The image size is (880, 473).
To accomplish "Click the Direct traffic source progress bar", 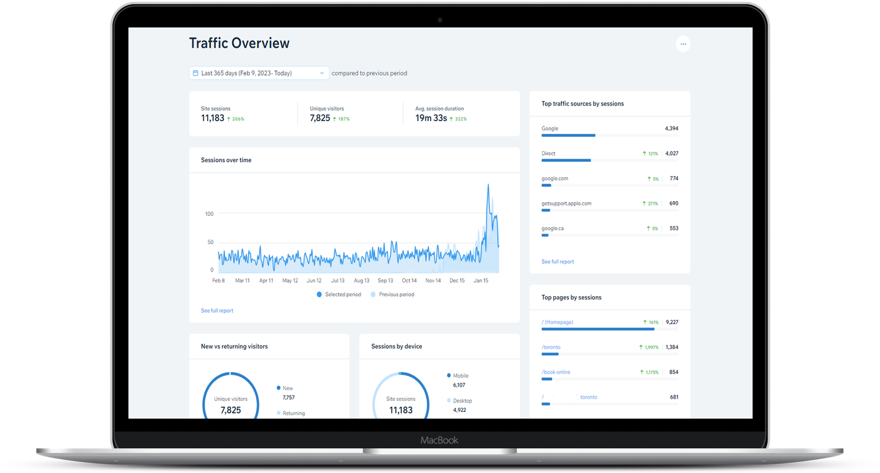I will click(x=609, y=160).
